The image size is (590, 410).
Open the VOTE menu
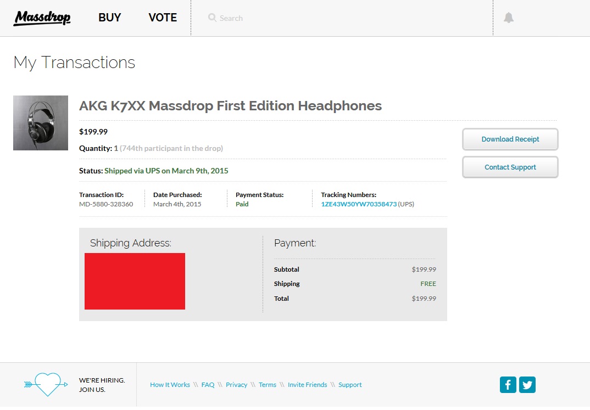[163, 18]
